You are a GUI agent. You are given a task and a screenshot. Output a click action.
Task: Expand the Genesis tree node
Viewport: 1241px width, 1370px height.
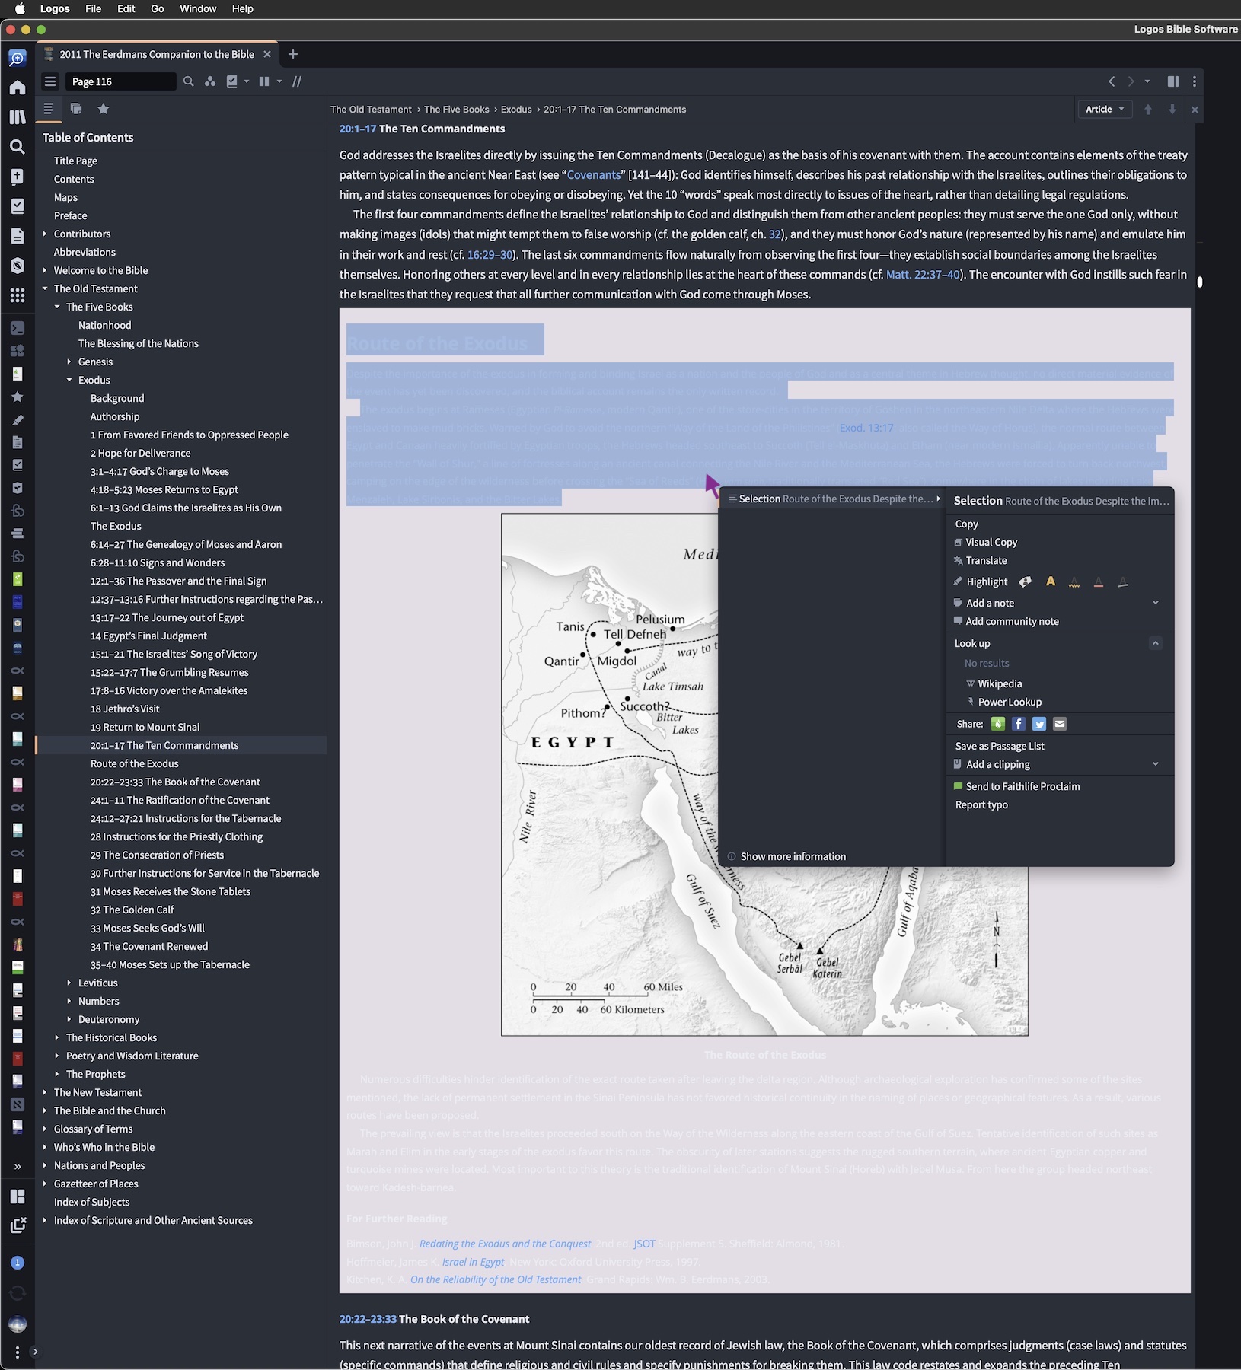click(69, 362)
